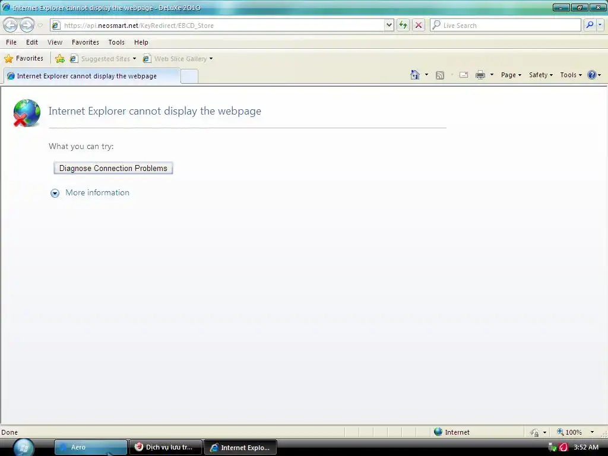This screenshot has width=608, height=456.
Task: Click the 100% zoom level button
Action: click(x=569, y=432)
